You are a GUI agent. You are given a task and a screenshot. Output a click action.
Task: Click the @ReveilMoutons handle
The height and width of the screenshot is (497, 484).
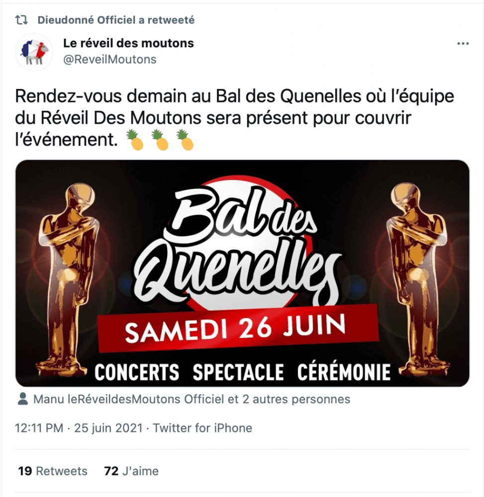tap(110, 59)
